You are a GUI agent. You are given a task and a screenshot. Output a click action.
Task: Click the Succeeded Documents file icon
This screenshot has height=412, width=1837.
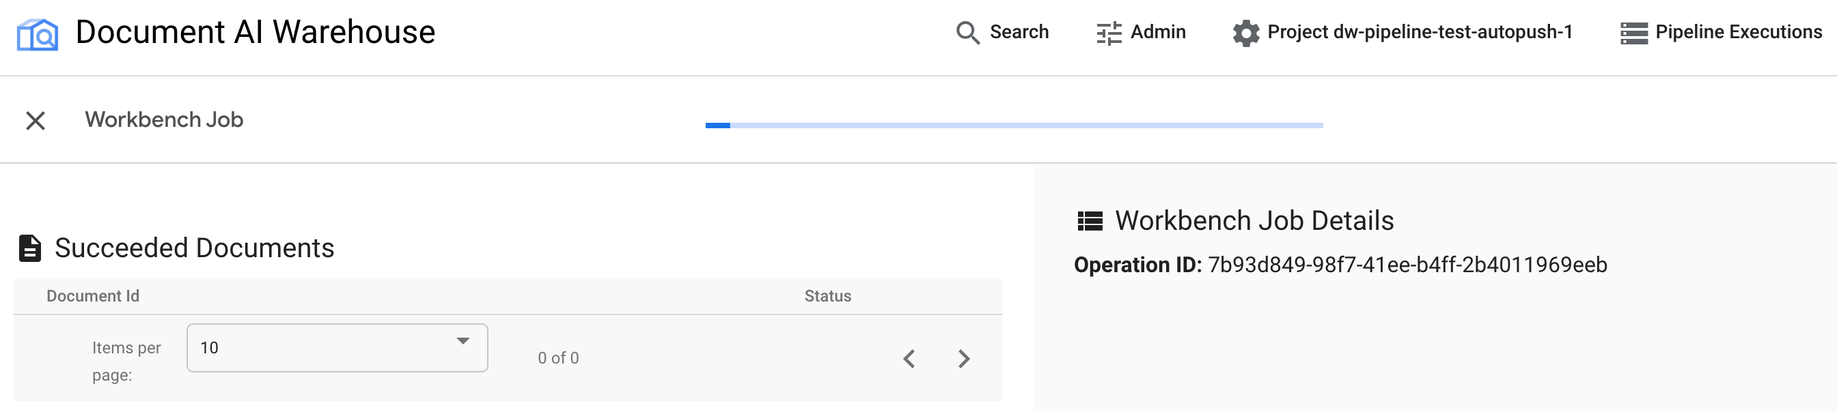point(30,248)
